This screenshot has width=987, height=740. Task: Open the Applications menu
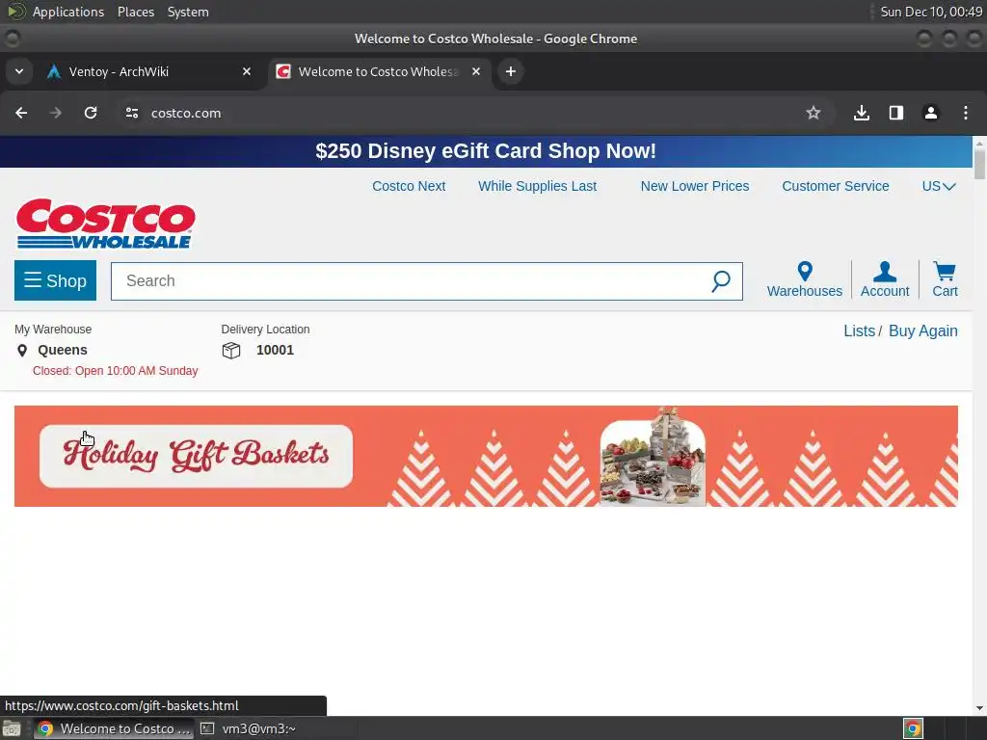pyautogui.click(x=68, y=12)
